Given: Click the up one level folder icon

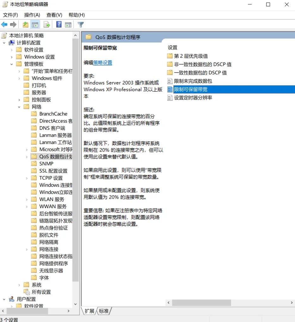Looking at the screenshot, I should click(x=25, y=24).
